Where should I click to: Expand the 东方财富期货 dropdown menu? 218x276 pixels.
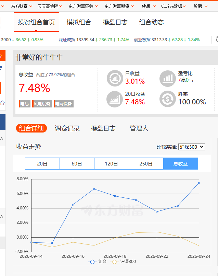point(119,6)
